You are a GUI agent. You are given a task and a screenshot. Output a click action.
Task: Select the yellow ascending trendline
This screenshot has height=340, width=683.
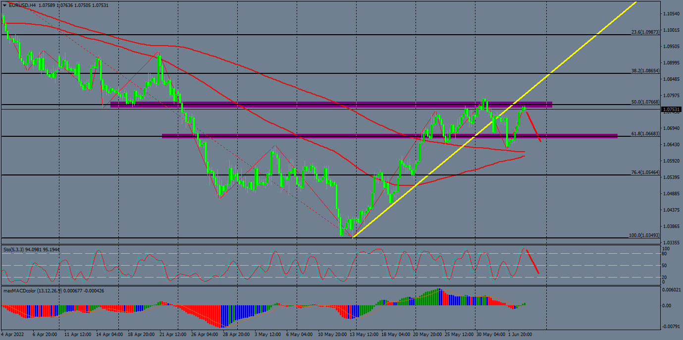[x=495, y=119]
